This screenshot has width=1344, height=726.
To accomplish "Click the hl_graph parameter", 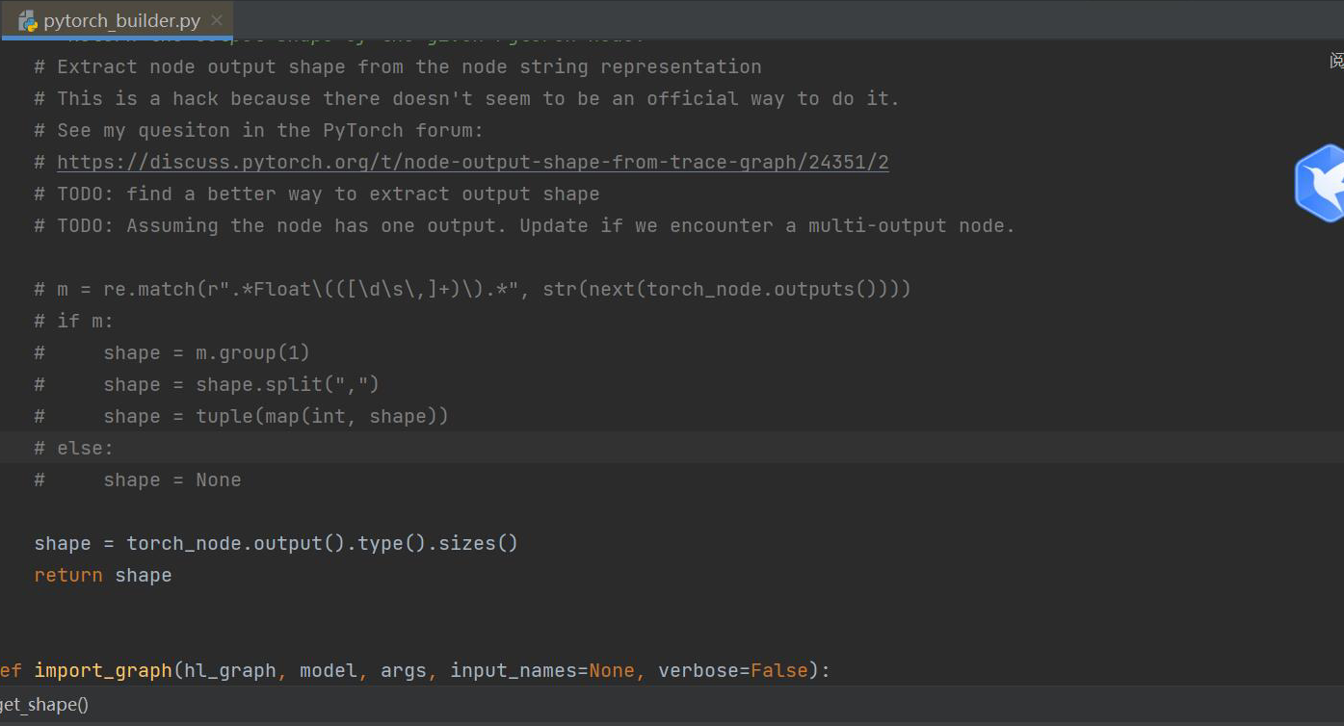I will [x=226, y=670].
